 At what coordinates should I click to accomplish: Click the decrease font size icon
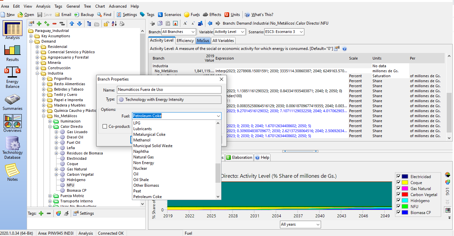click(x=193, y=23)
